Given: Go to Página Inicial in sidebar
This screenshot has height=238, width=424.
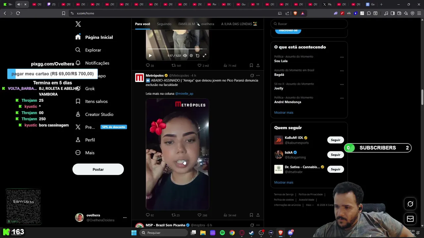Looking at the screenshot, I should click(94, 37).
